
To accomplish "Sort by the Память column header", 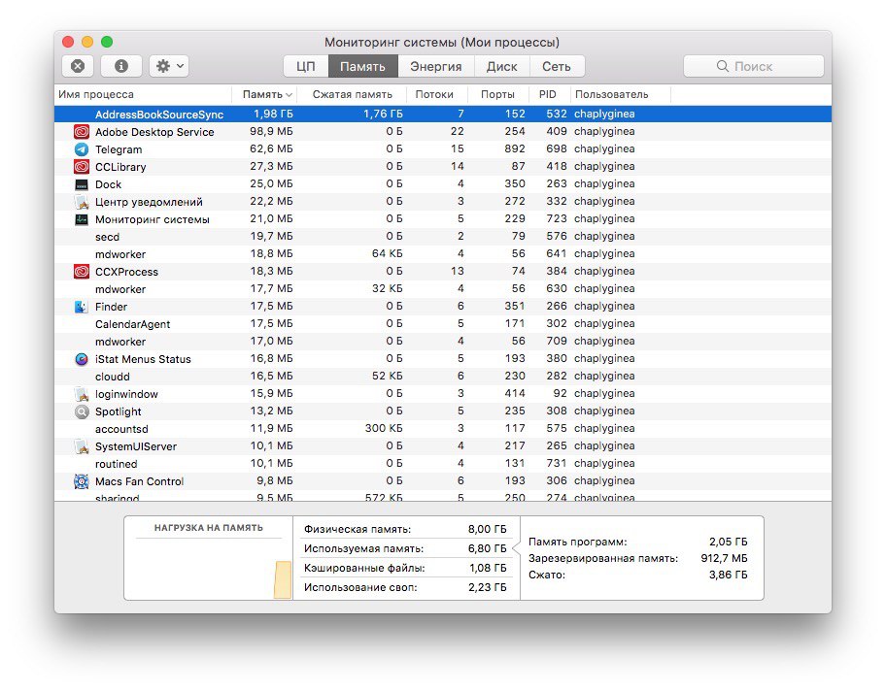I will (x=264, y=94).
